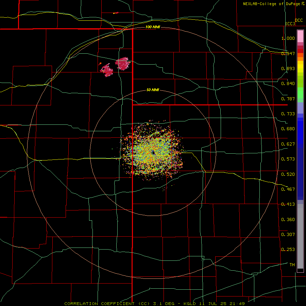Viewport: 306px width, 306px height.
Task: Click the 0.627 scale value
Action: click(x=288, y=144)
